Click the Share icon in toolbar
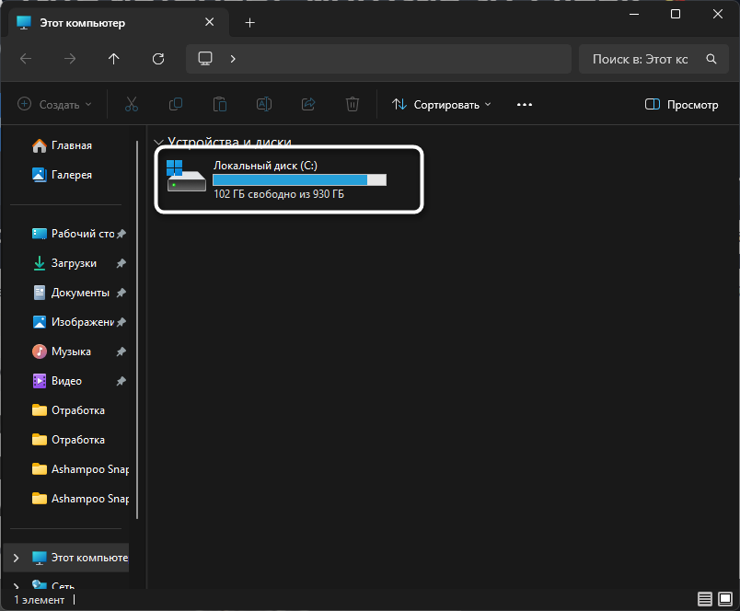This screenshot has width=740, height=611. pos(308,105)
